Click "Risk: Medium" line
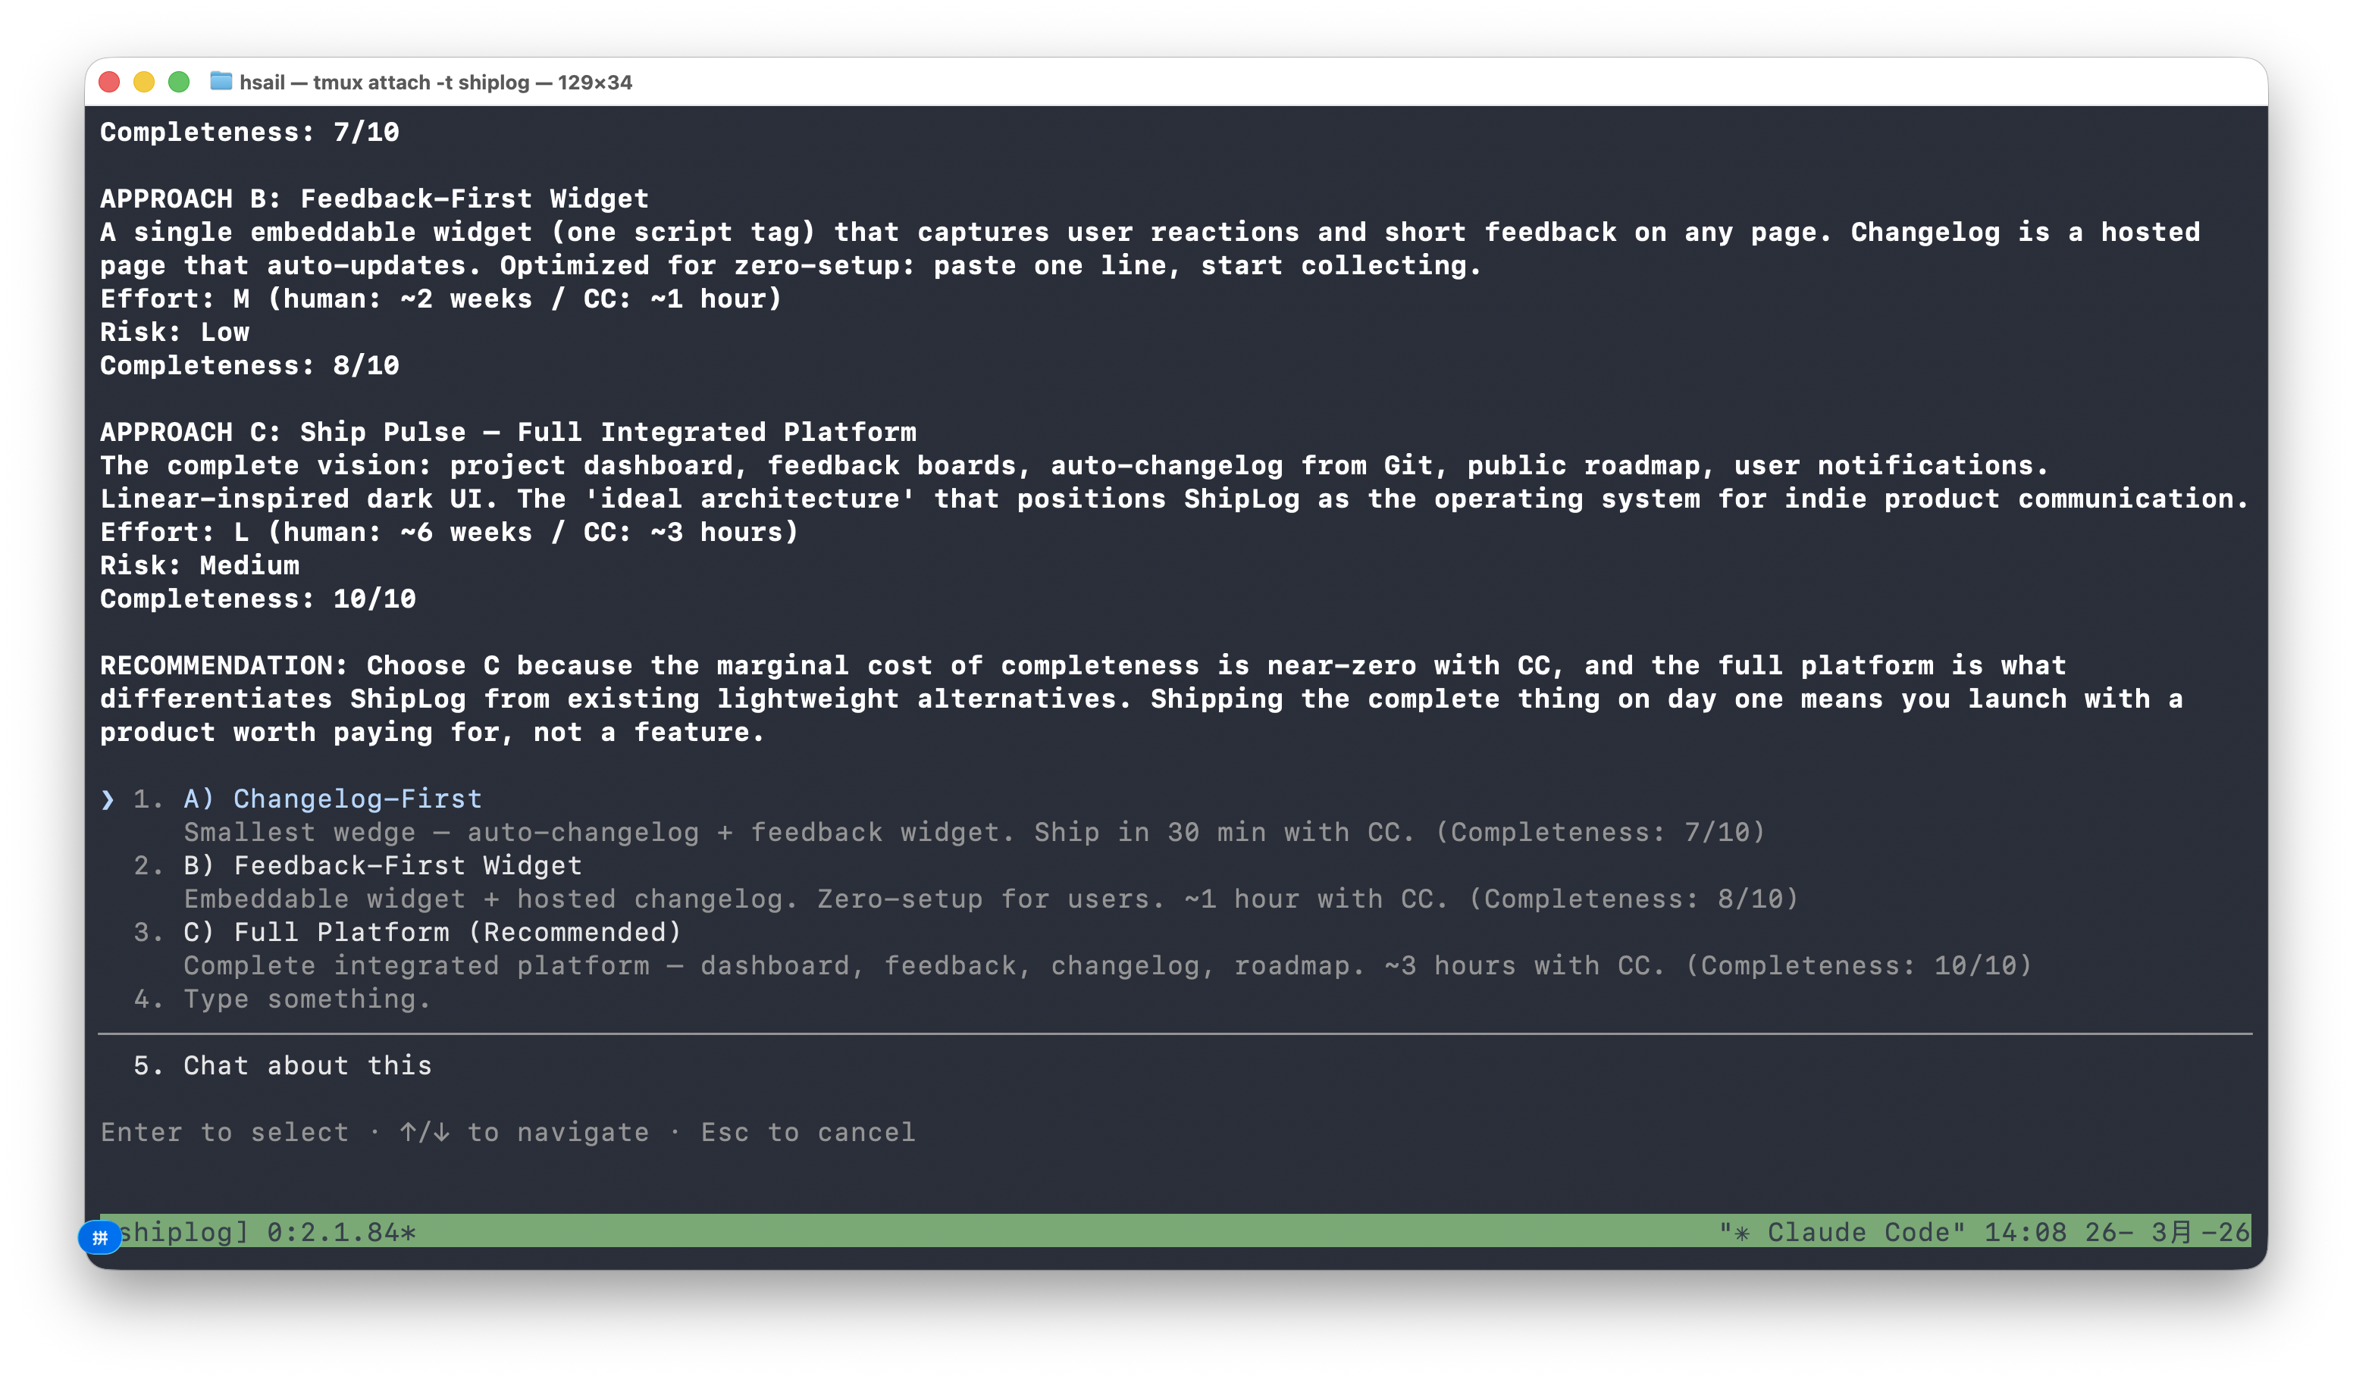The image size is (2353, 1382). coord(200,565)
